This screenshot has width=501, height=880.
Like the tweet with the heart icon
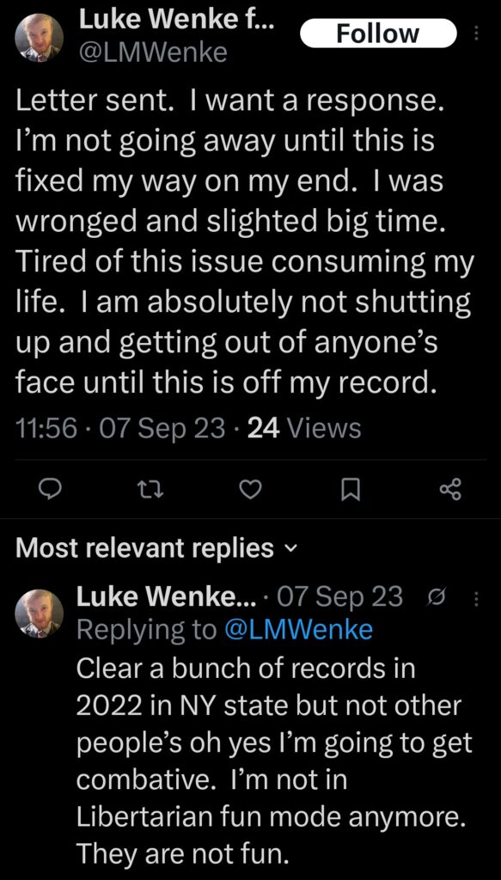click(250, 488)
